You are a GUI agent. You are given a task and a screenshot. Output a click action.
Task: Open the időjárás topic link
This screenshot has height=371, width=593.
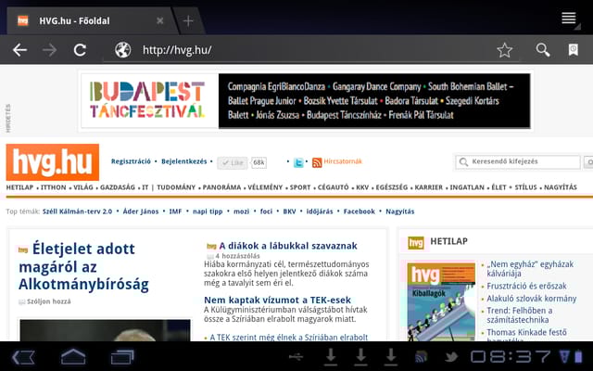coord(320,211)
